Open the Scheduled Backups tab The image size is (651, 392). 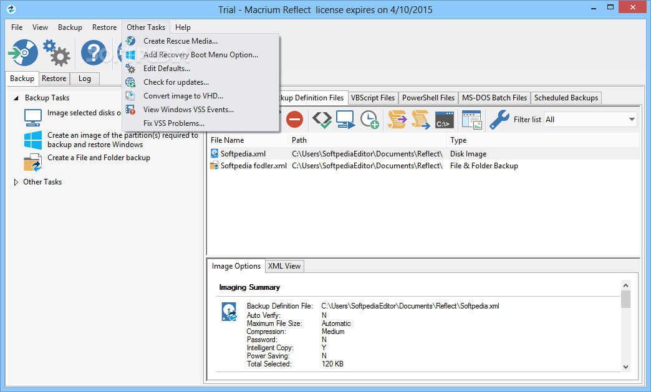point(566,98)
